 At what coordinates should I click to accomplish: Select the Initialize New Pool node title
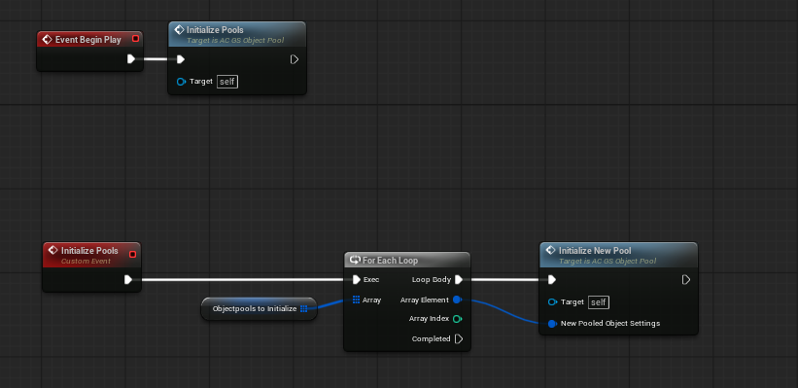(595, 251)
